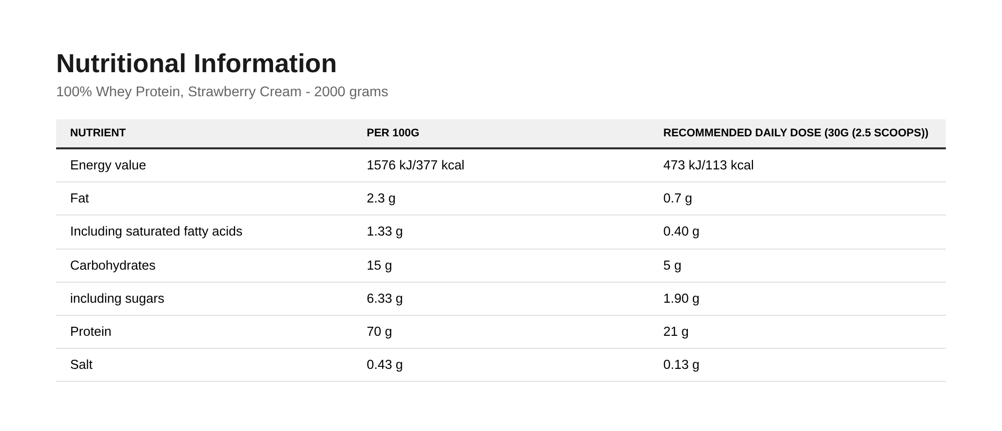Click the 15 g carbohydrates value
This screenshot has width=1002, height=431.
tap(379, 265)
